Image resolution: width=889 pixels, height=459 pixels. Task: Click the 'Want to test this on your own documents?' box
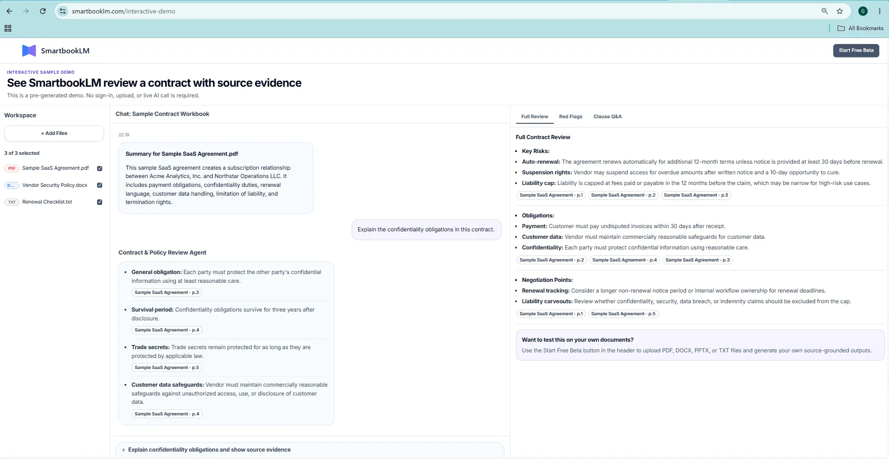click(700, 345)
